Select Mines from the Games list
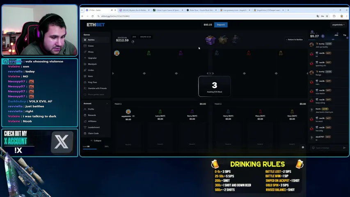 tap(96, 52)
